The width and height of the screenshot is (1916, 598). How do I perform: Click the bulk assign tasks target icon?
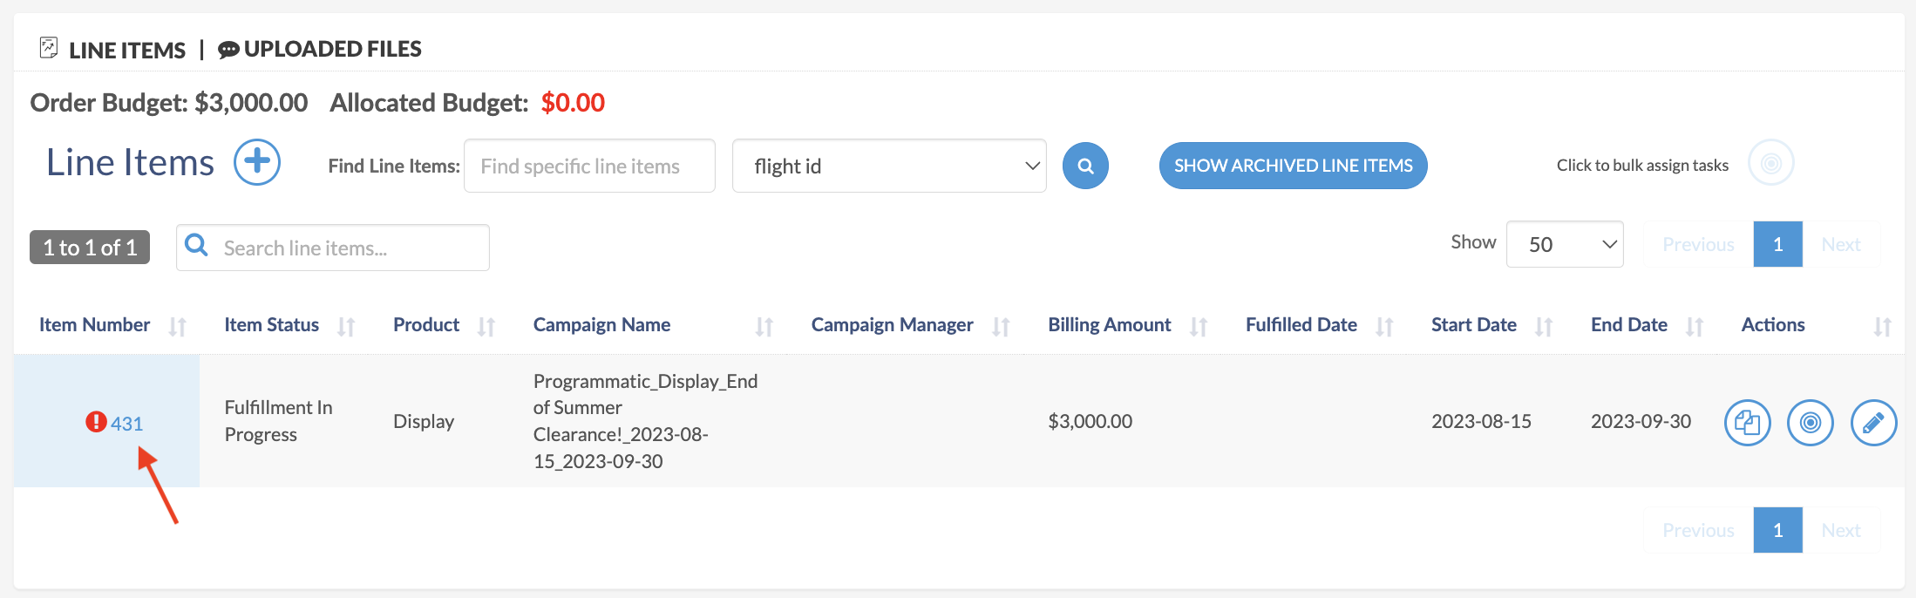[1770, 163]
